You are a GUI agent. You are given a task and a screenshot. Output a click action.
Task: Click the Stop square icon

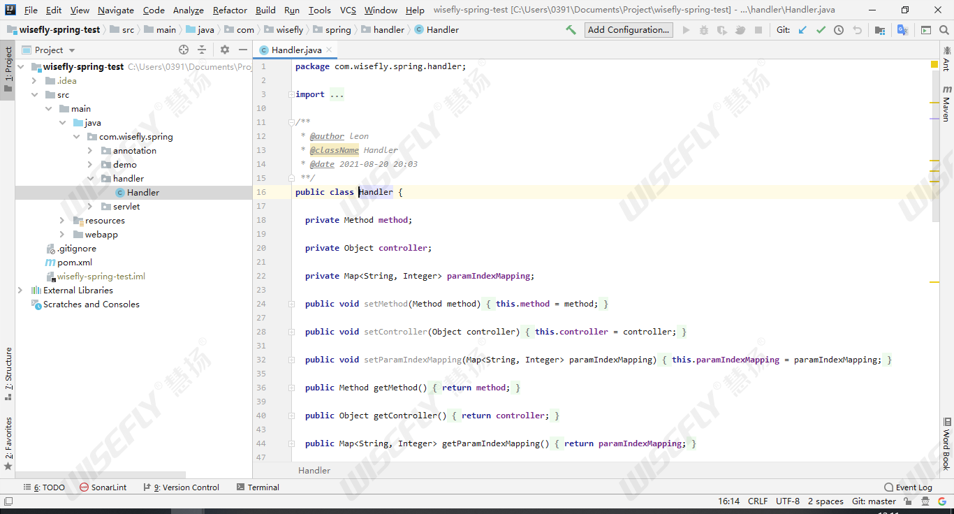pyautogui.click(x=758, y=30)
